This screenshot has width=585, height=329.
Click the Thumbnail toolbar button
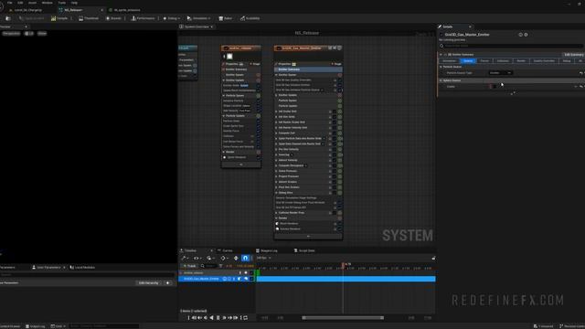click(x=89, y=18)
